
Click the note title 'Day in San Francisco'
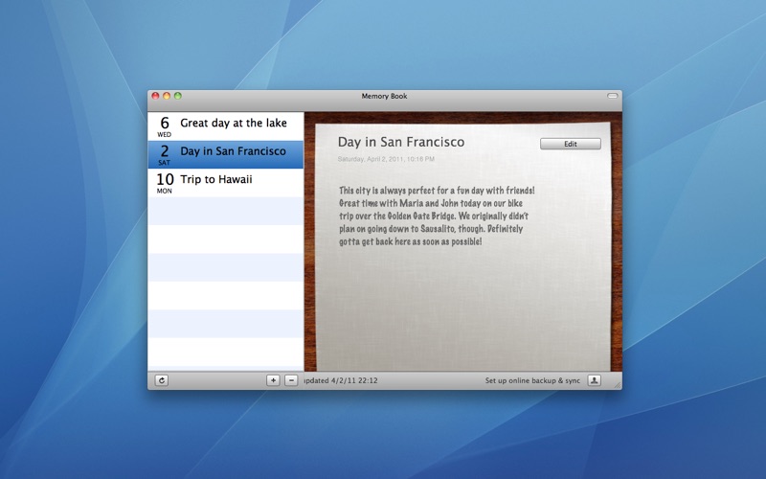[401, 142]
